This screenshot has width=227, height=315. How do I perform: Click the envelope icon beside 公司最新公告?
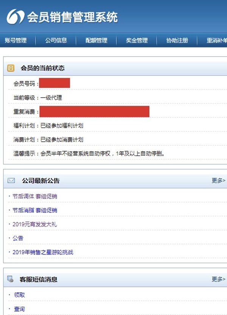(x=11, y=180)
